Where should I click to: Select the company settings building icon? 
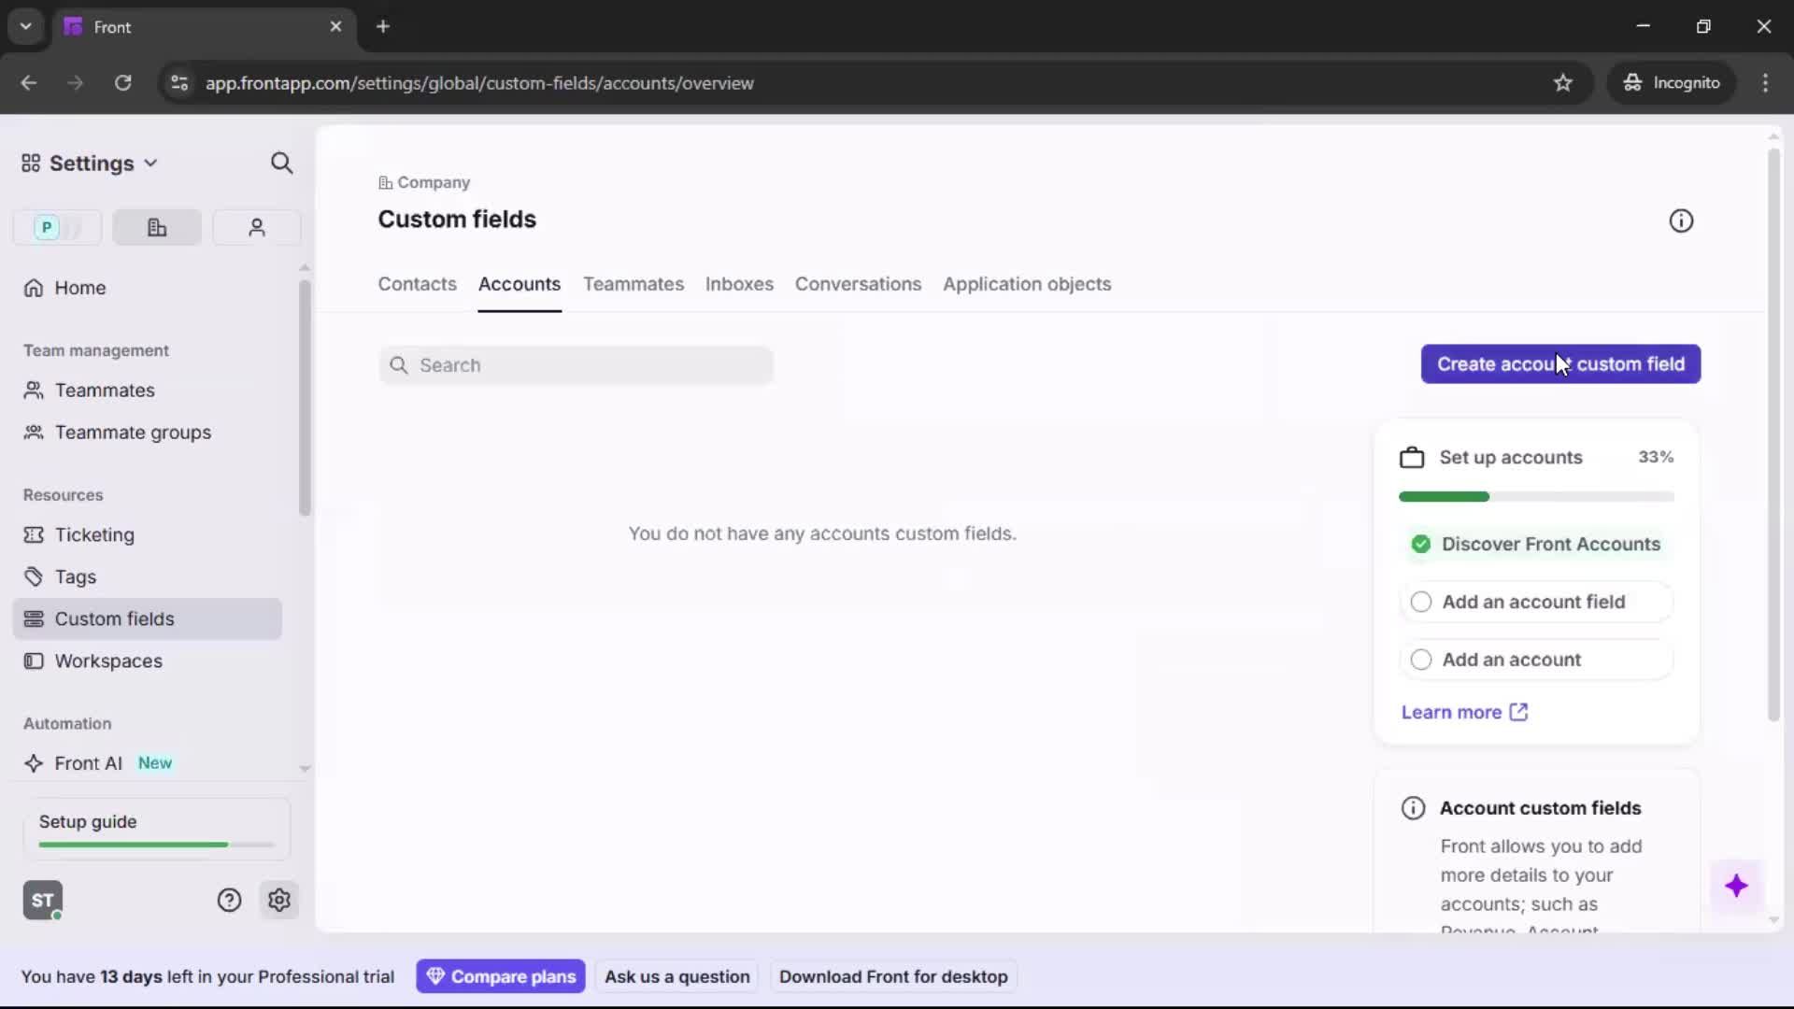156,227
